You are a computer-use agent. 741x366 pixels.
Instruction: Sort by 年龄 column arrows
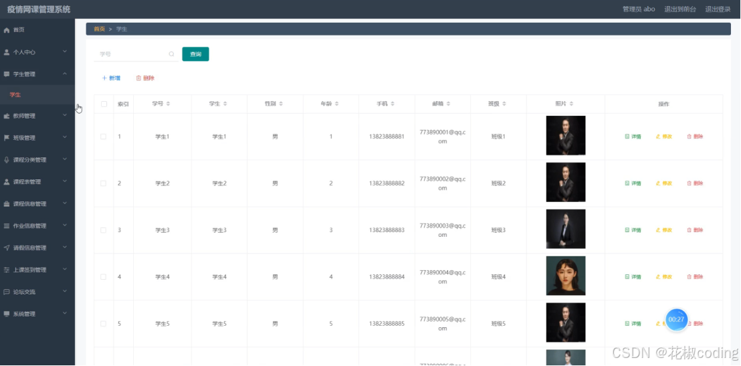[x=336, y=104]
